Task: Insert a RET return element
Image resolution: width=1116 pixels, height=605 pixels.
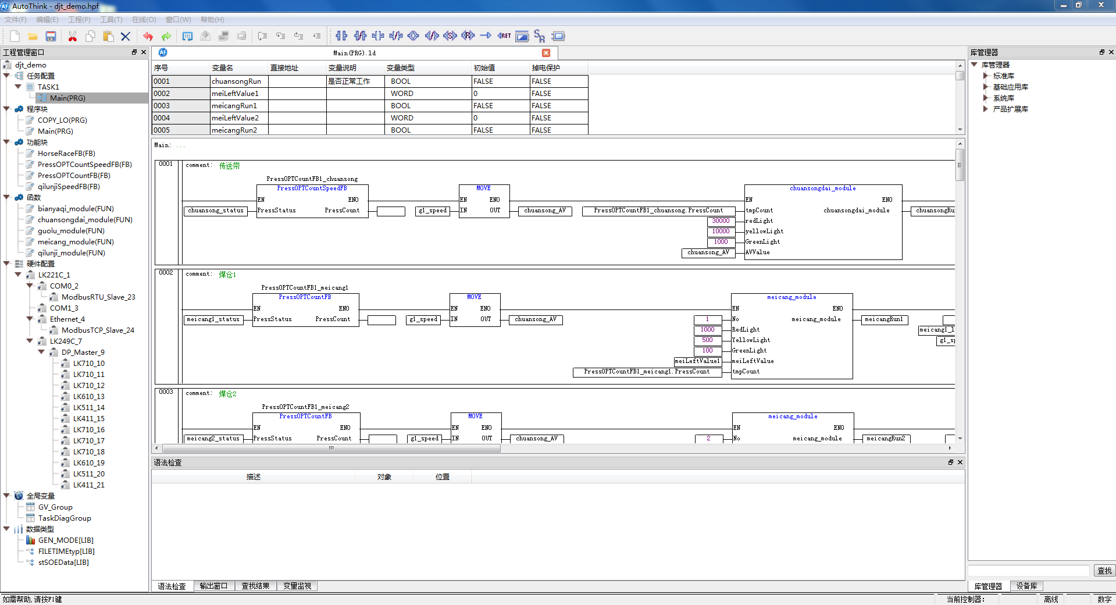Action: click(504, 36)
